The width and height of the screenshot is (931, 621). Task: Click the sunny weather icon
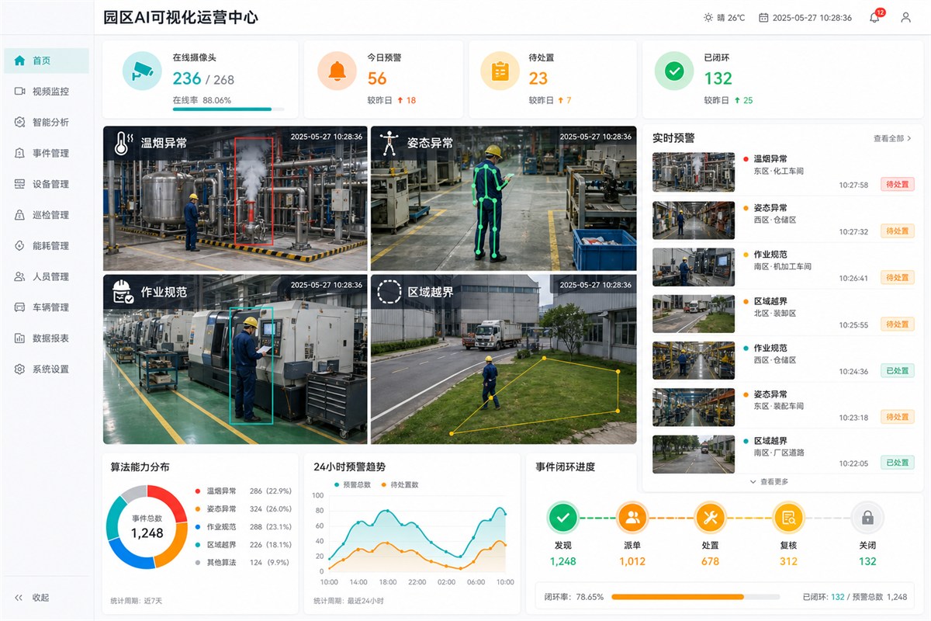pyautogui.click(x=708, y=17)
